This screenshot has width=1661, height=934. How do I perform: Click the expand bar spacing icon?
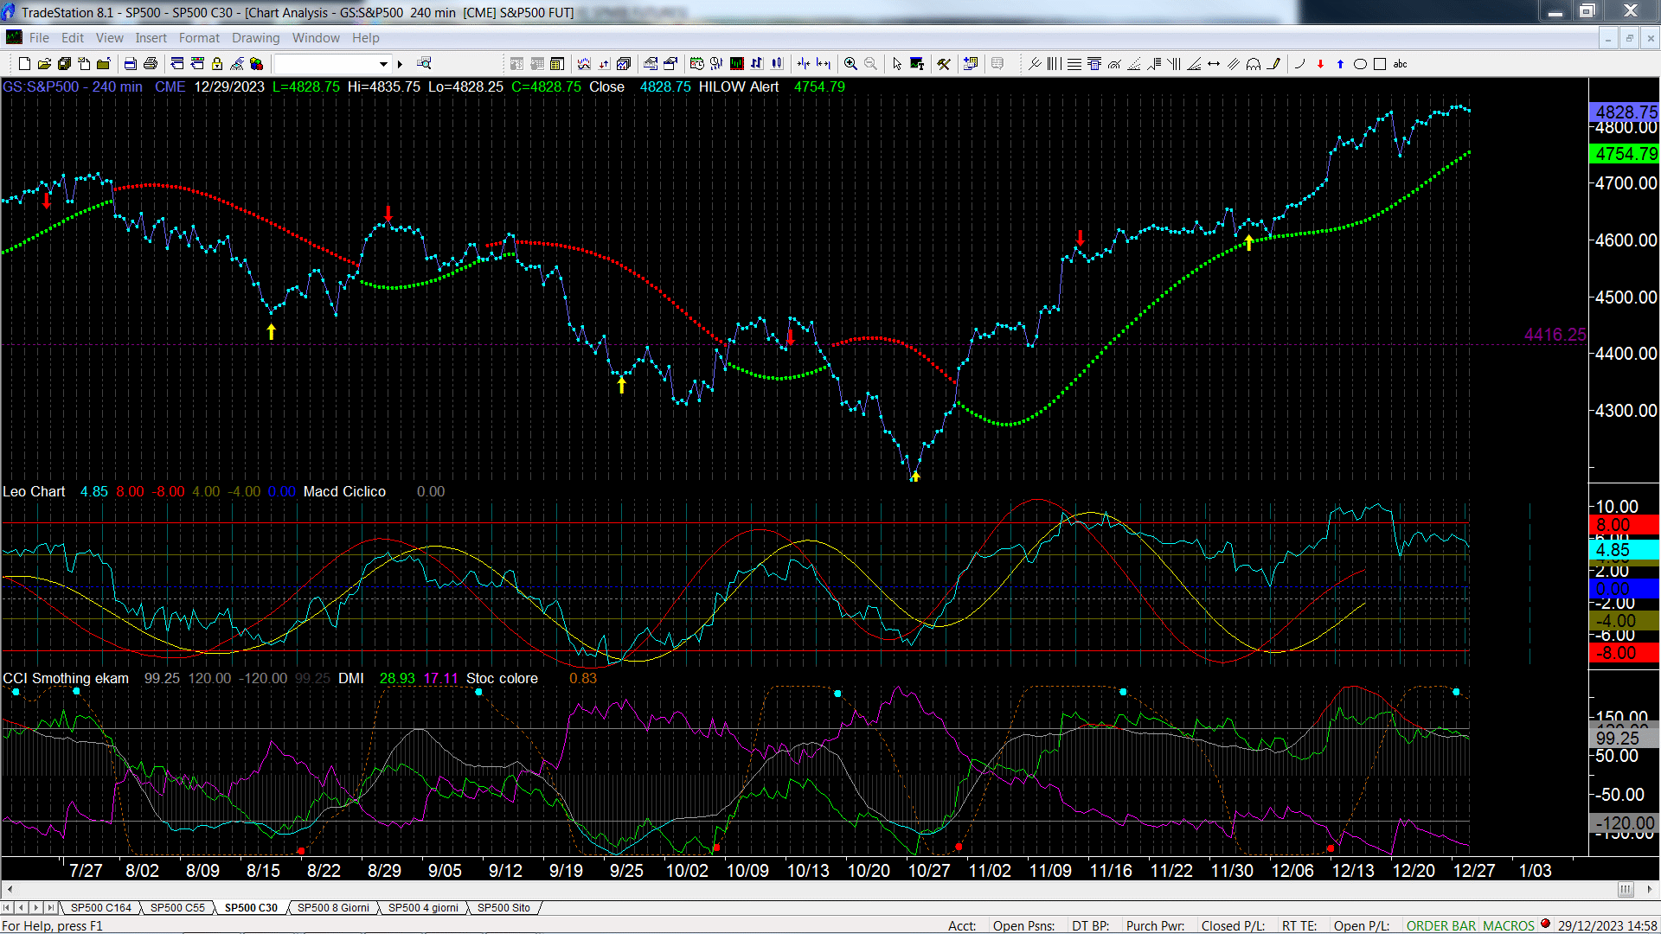click(x=824, y=64)
